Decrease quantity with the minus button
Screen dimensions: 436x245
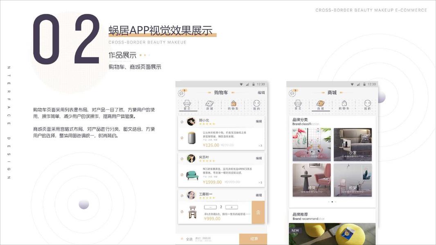[210, 207]
